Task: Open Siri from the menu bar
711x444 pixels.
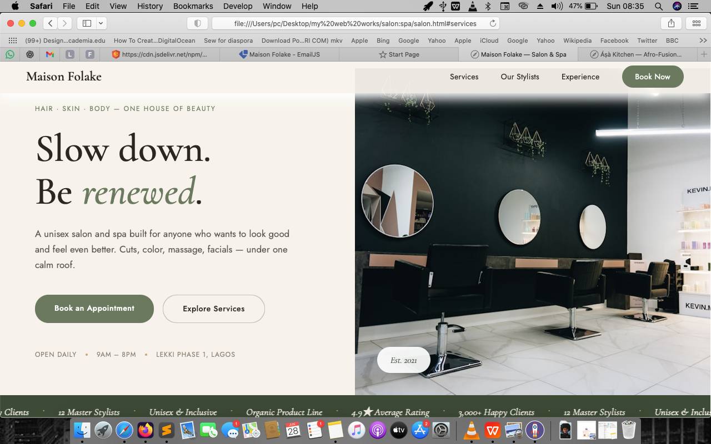Action: pos(677,6)
